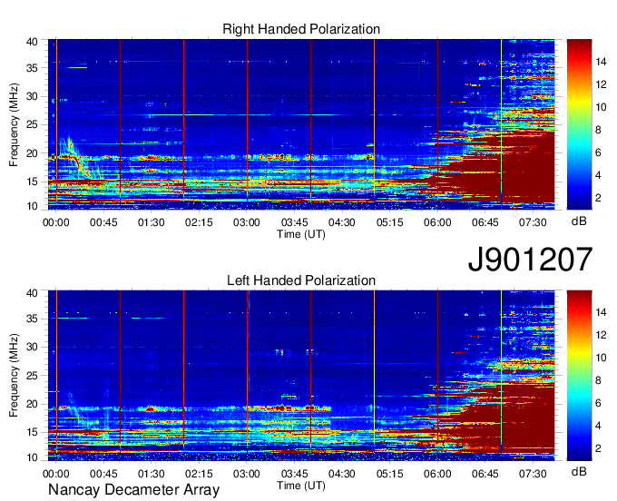617x501 pixels.
Task: Click the 03:45 time tick of Right Handed plot
Action: coord(294,222)
